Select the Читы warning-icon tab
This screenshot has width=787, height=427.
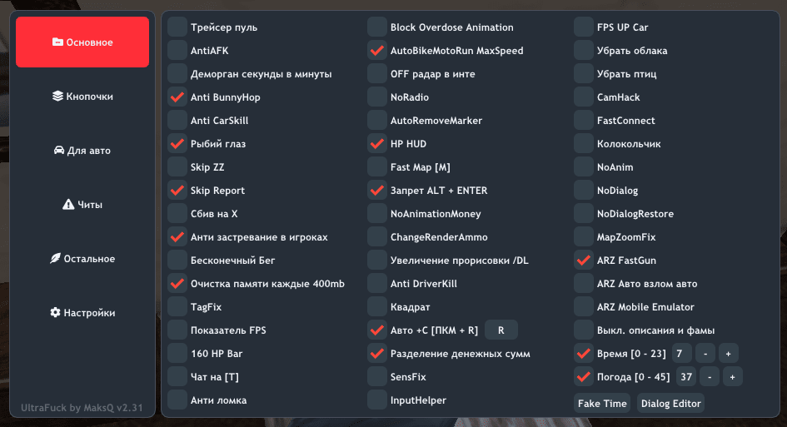click(82, 205)
